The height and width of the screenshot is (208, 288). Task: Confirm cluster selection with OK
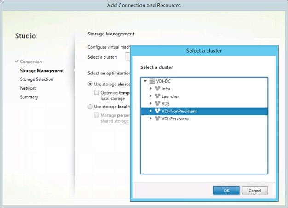[226, 191]
